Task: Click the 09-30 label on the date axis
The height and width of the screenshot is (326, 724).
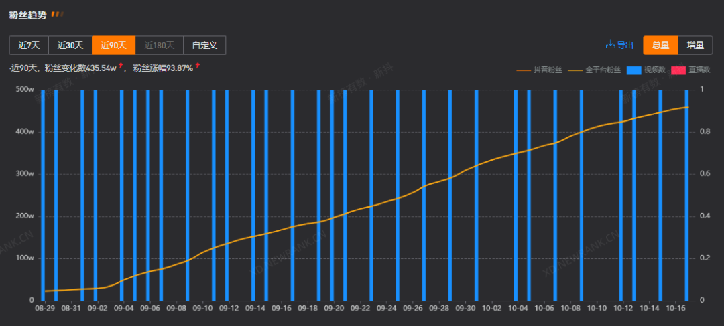Action: [466, 309]
